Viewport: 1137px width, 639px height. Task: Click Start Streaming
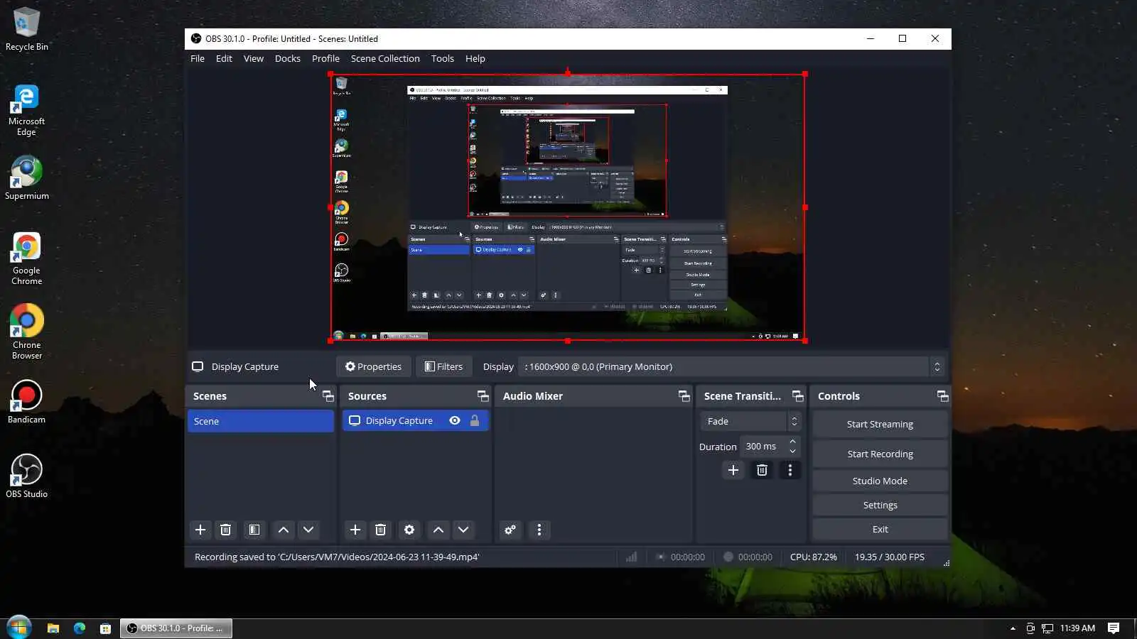click(x=880, y=424)
